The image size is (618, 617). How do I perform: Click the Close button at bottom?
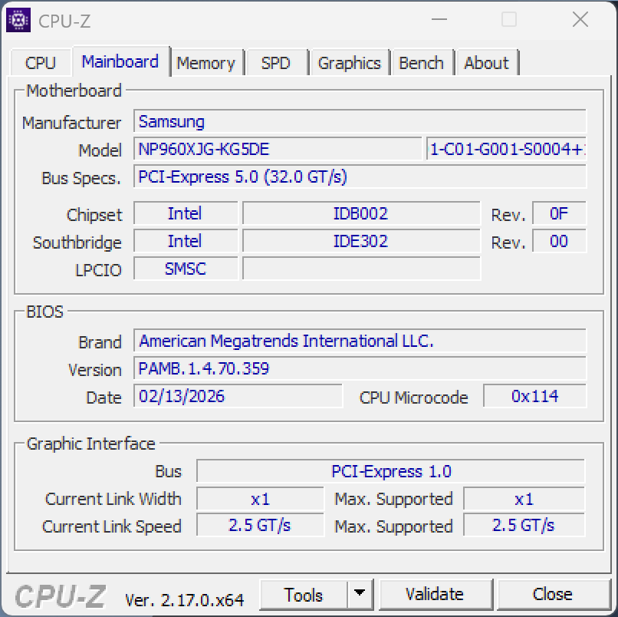552,595
